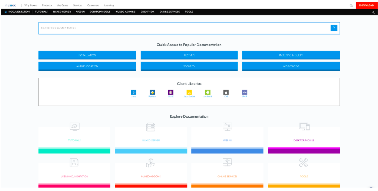Image resolution: width=378 pixels, height=191 pixels.
Task: Open Authentication quick access button
Action: pos(87,66)
